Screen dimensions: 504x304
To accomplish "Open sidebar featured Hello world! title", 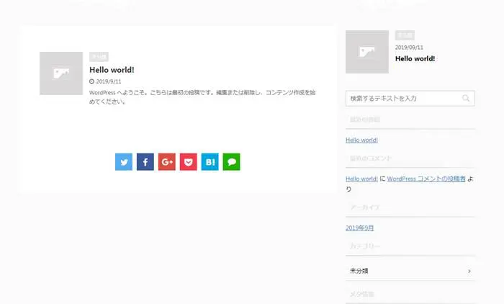I will click(415, 58).
